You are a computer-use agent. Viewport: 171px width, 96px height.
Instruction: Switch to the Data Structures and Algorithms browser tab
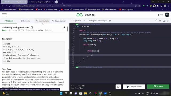click(x=14, y=2)
